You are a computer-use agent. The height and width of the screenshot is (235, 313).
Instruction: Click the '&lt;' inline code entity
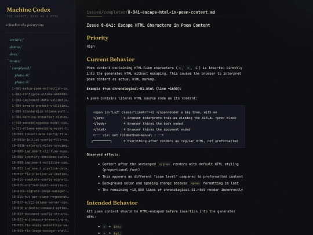click(117, 227)
